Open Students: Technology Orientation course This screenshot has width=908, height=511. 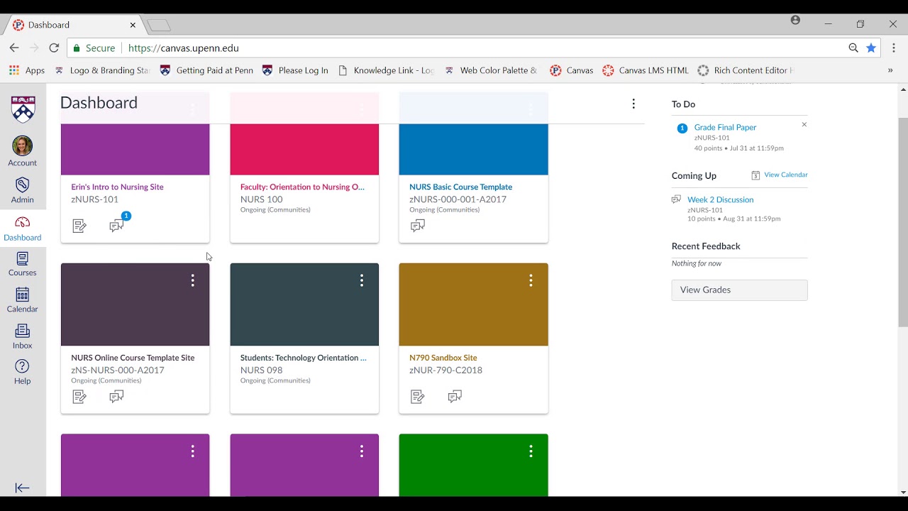(304, 358)
